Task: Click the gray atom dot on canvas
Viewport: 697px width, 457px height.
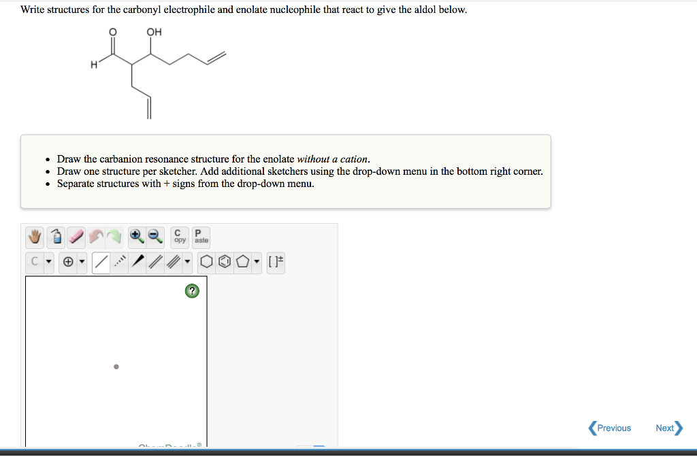Action: pos(116,367)
